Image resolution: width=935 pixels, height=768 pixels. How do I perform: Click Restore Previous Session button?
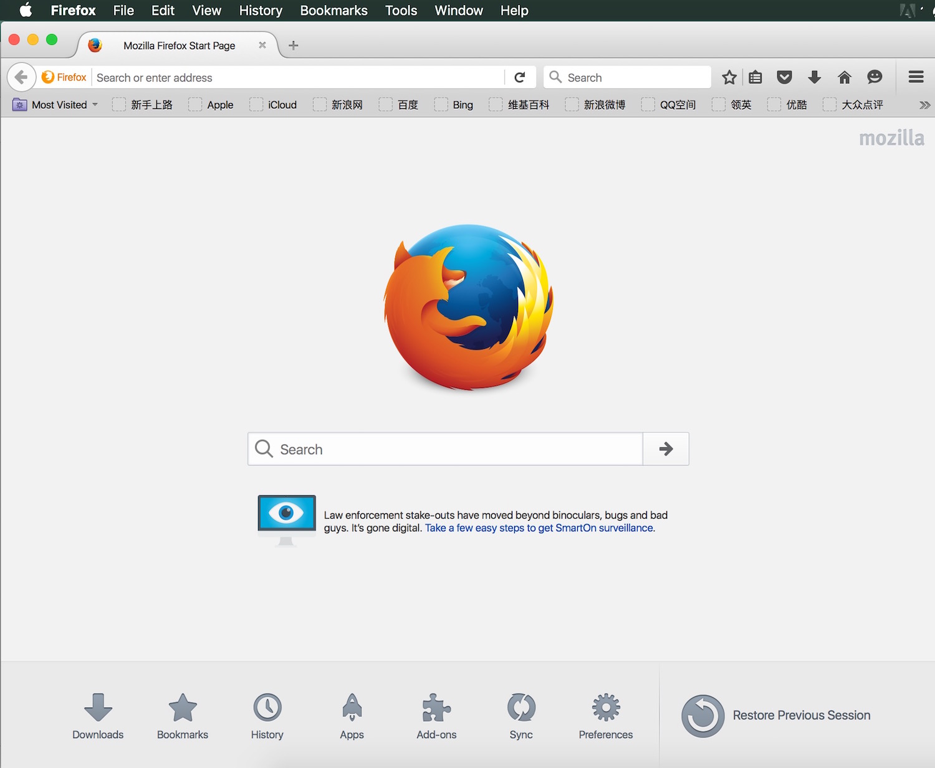pos(776,716)
